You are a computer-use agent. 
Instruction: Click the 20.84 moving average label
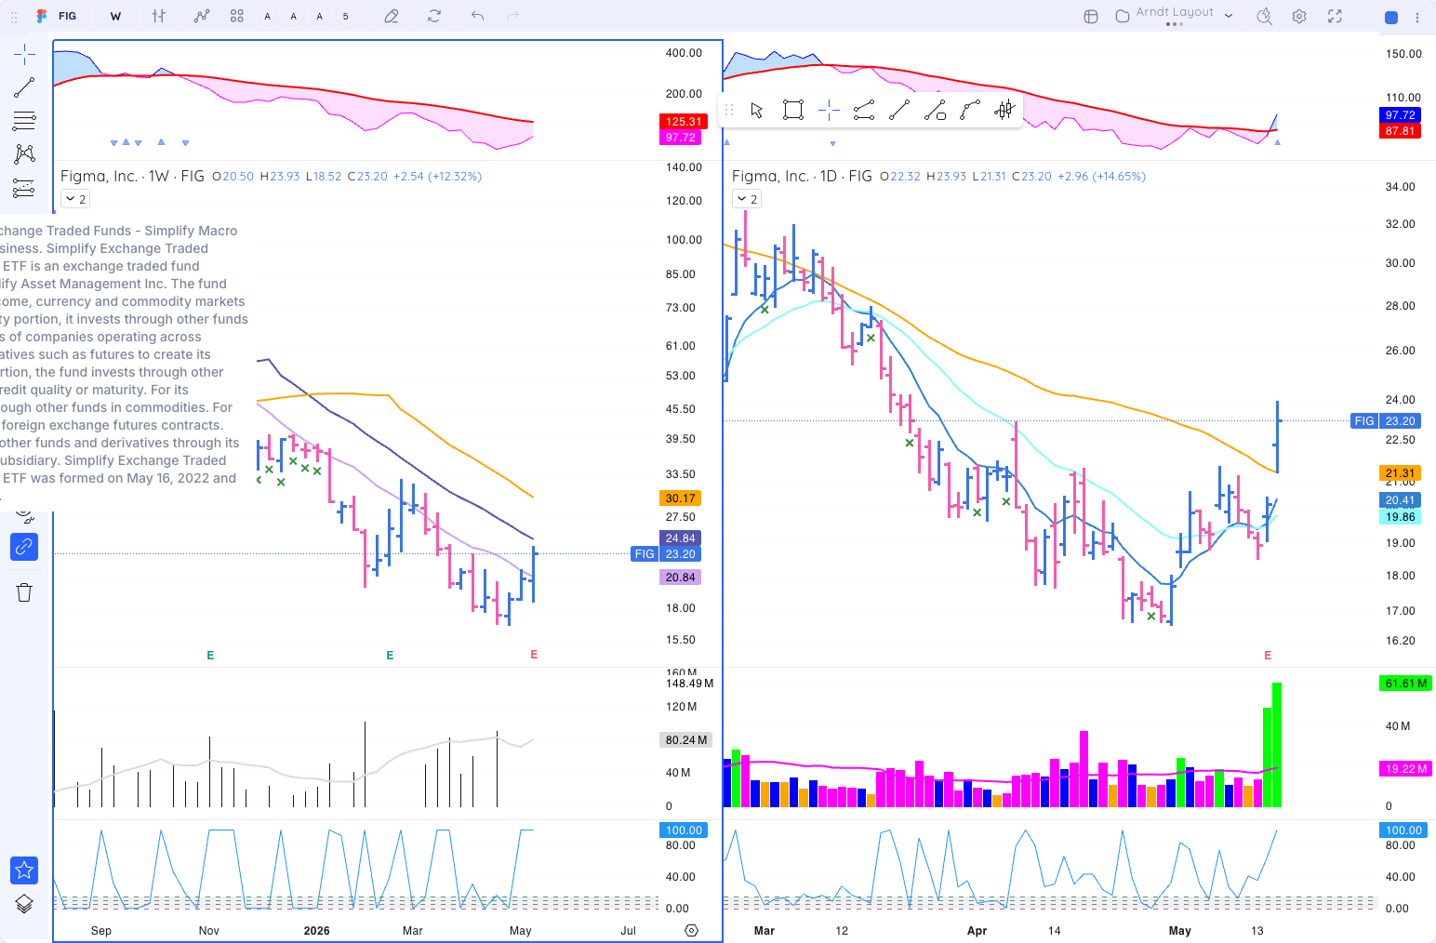pos(680,578)
